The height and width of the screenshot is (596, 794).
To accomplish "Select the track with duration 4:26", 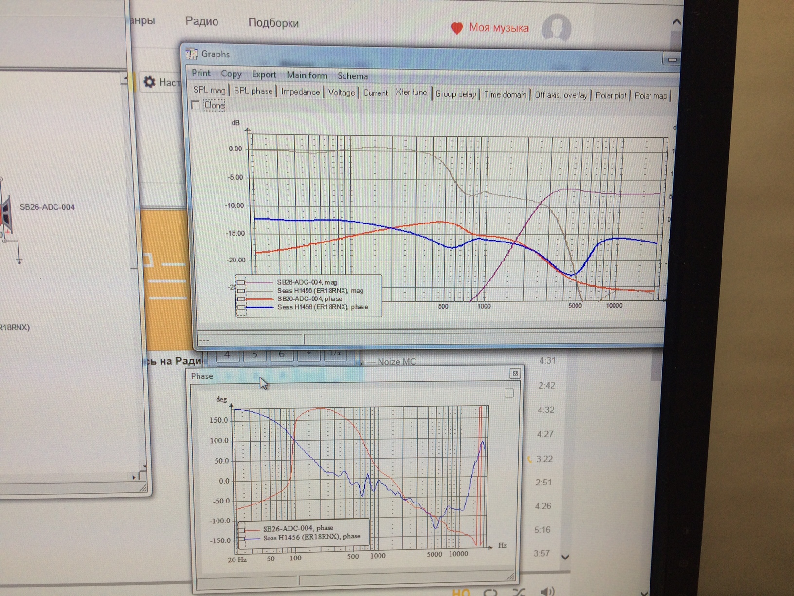I will (543, 506).
